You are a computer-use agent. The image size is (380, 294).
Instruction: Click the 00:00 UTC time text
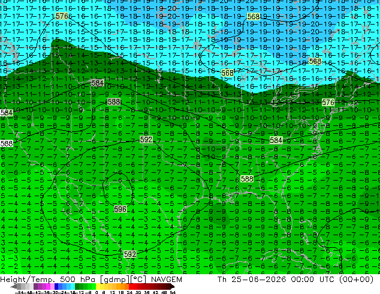(x=313, y=280)
